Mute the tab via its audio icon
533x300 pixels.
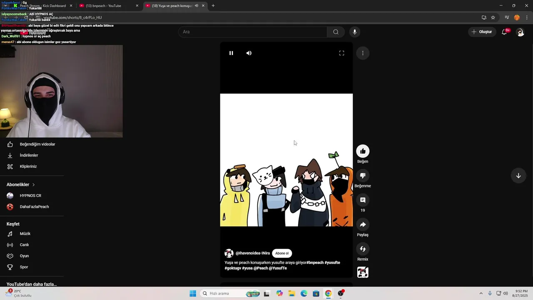(x=197, y=6)
